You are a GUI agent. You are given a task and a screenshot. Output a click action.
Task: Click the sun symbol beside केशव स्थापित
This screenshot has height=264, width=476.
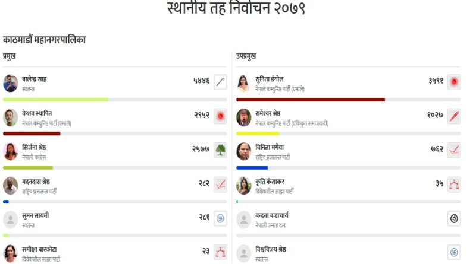[x=220, y=116]
